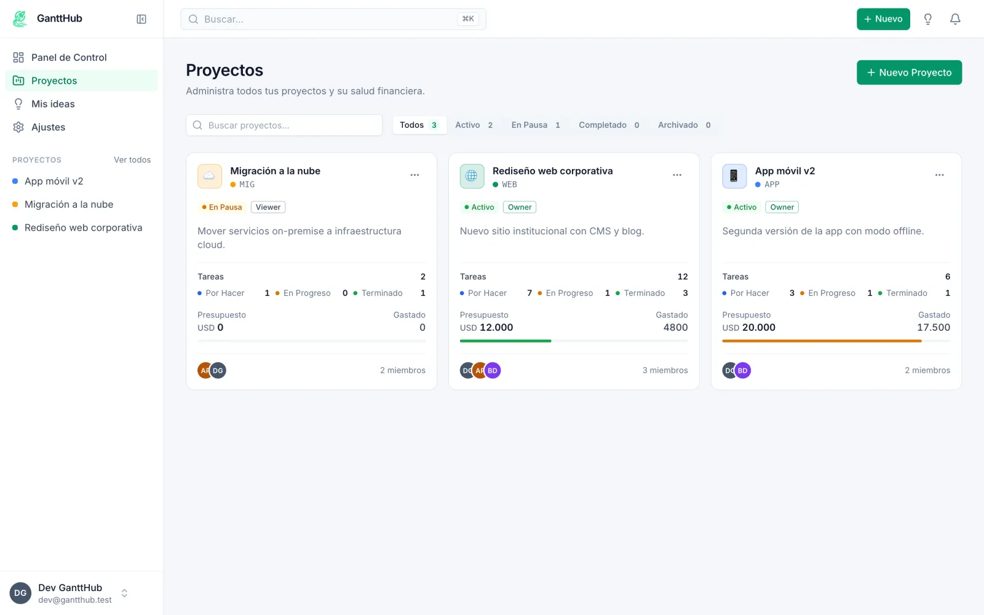The width and height of the screenshot is (984, 615).
Task: Open App móvil v2 from sidebar list
Action: pyautogui.click(x=82, y=181)
